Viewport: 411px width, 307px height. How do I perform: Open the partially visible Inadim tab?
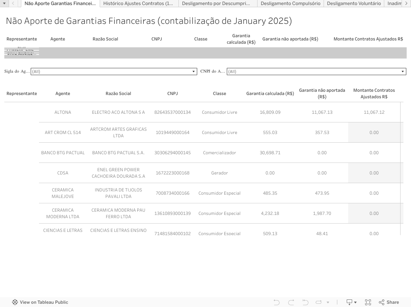(394, 3)
